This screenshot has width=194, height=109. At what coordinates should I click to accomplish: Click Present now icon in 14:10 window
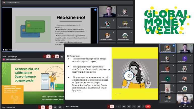pyautogui.click(x=134, y=106)
